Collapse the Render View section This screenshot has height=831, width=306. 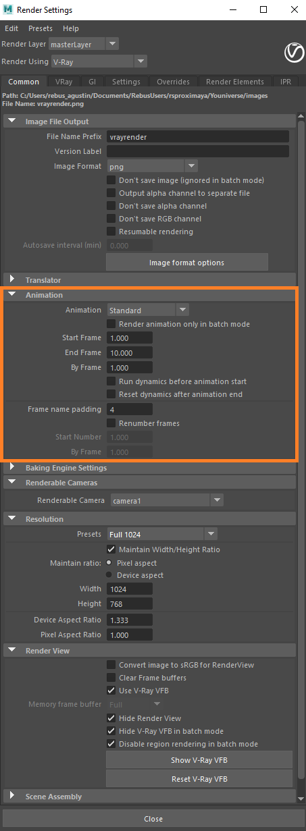(12, 651)
